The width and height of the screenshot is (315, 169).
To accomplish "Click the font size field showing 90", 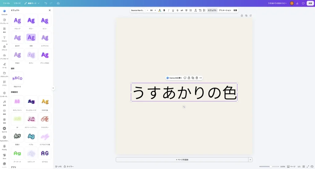I will (x=151, y=10).
